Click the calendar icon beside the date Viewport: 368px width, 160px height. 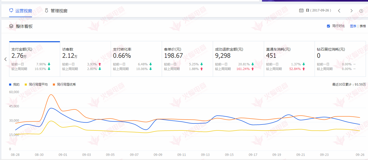(301, 10)
